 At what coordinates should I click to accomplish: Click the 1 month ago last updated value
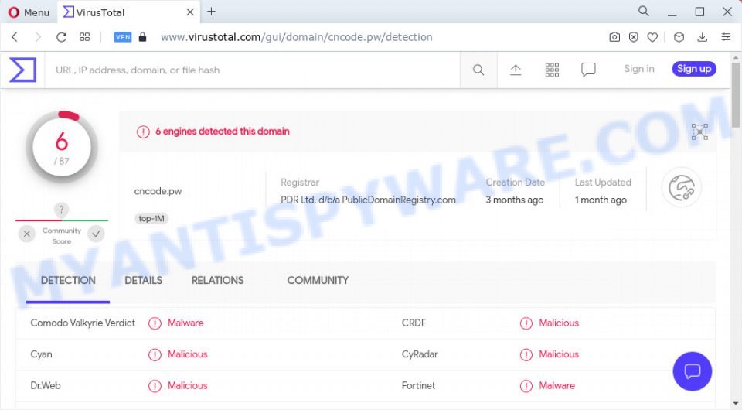(601, 200)
